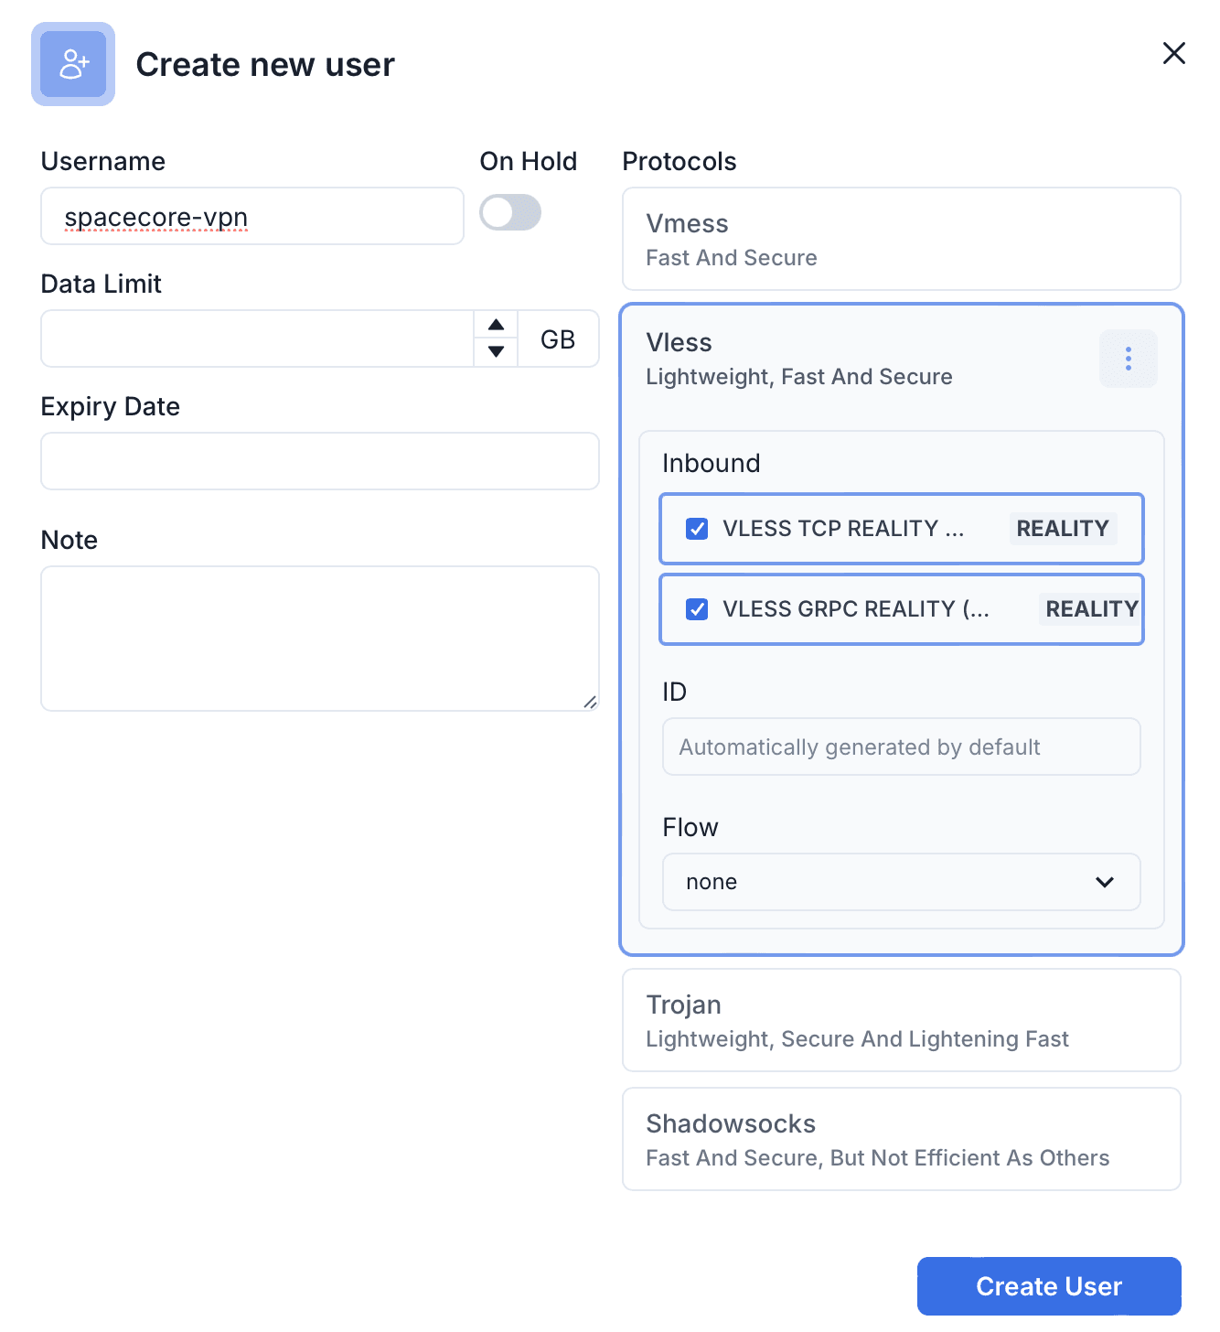
Task: Expand the Vmess protocol card
Action: coord(901,239)
